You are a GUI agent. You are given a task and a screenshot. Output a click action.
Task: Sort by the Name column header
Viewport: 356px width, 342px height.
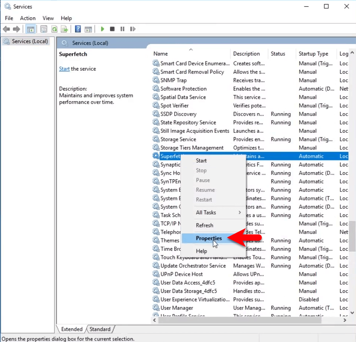pyautogui.click(x=191, y=54)
